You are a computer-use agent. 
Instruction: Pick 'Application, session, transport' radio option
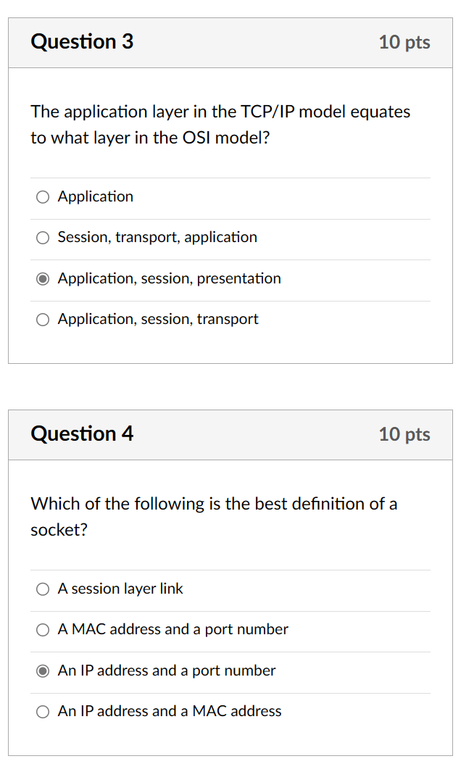43,320
